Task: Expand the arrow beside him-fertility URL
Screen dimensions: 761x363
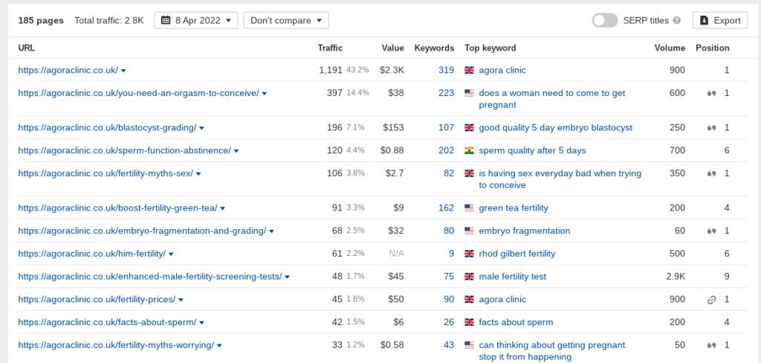Action: pos(171,254)
